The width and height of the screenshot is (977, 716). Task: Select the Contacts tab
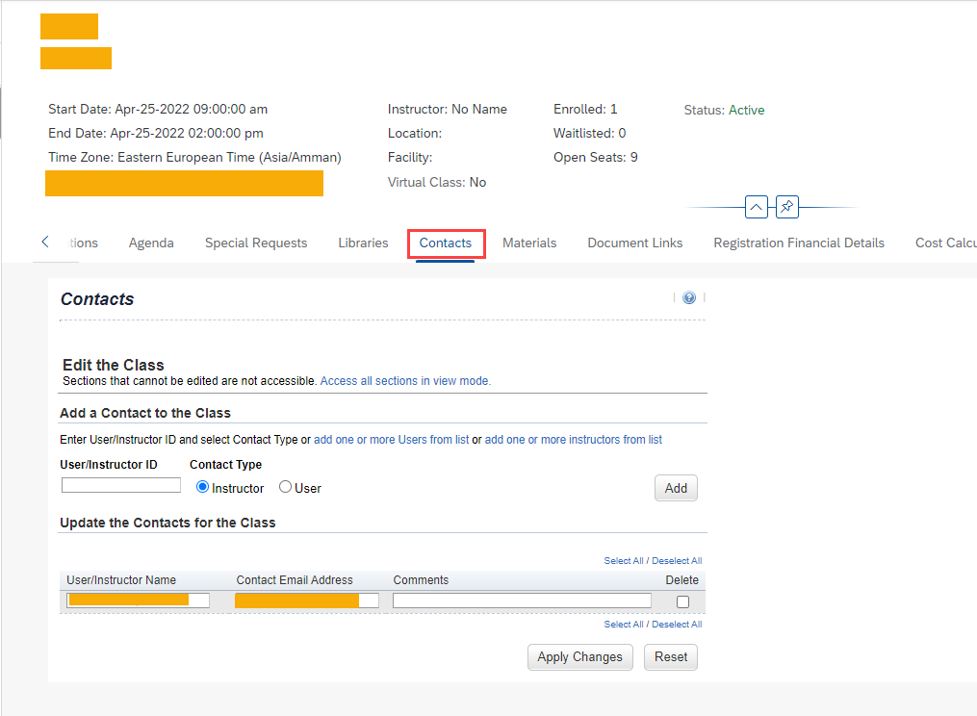click(x=446, y=243)
